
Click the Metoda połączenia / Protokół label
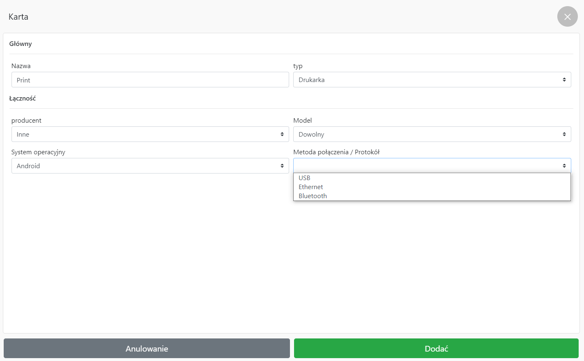click(336, 152)
